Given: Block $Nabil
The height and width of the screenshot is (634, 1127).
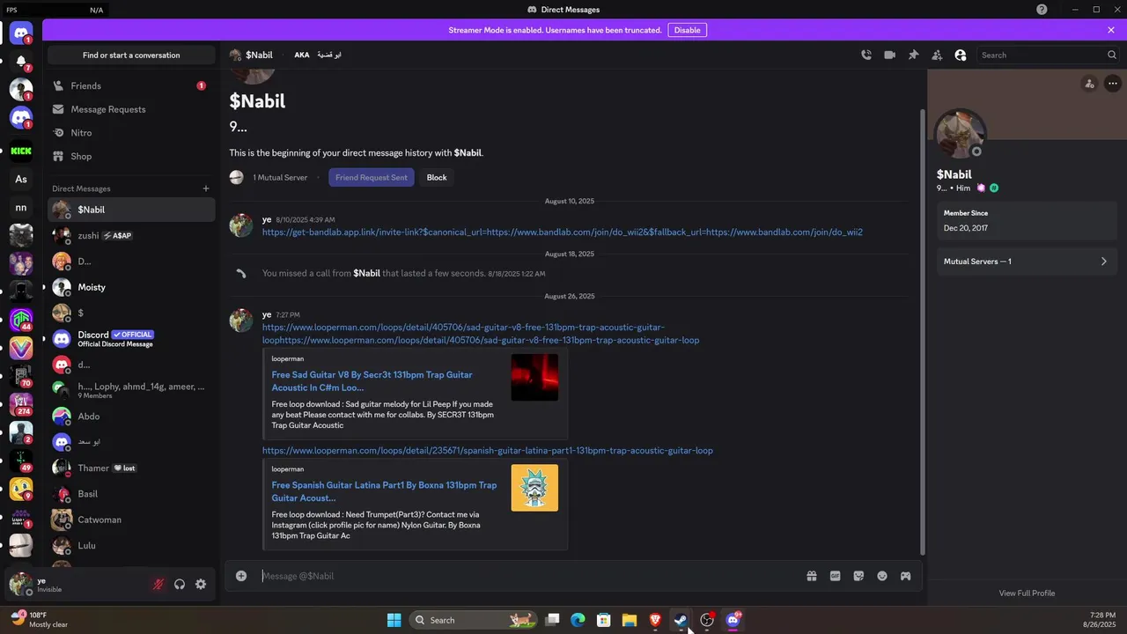Looking at the screenshot, I should [437, 177].
